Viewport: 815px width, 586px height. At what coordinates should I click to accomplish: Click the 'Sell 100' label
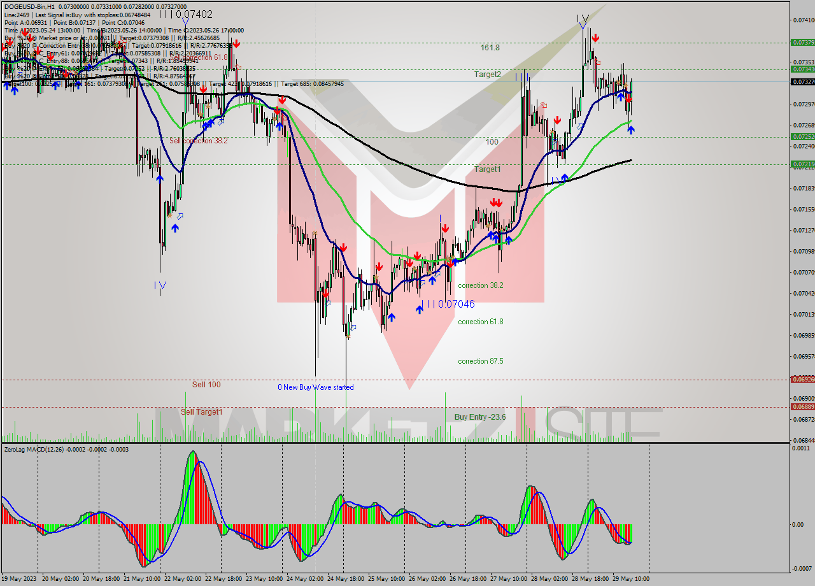pos(206,385)
